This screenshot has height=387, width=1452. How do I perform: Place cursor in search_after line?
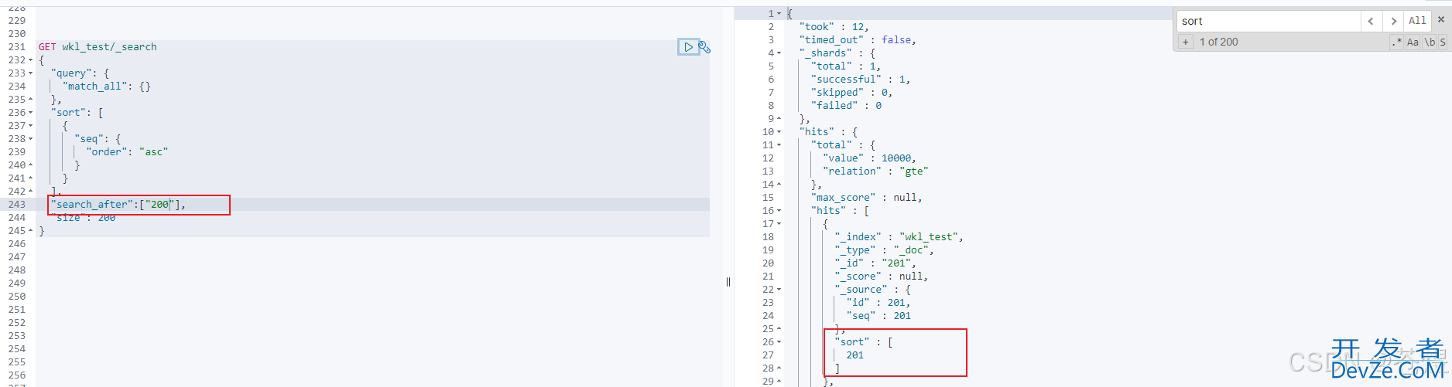point(118,205)
